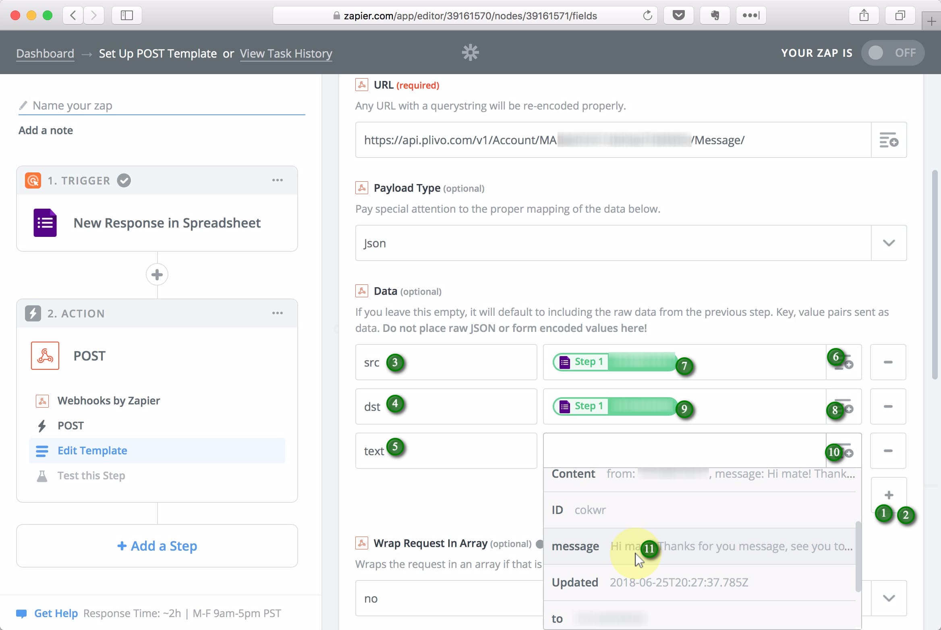941x630 pixels.
Task: Show all Safari tabs
Action: [x=900, y=15]
